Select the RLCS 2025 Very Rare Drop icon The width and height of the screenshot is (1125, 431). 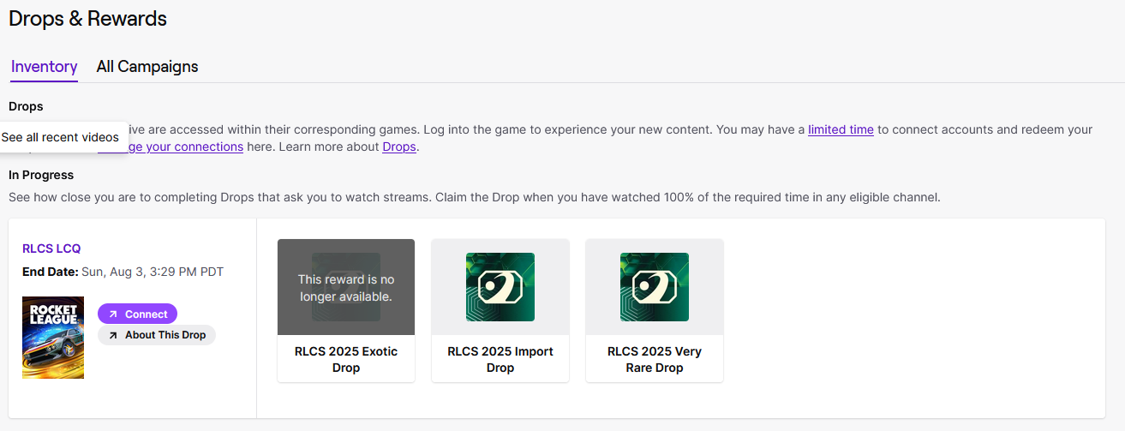tap(655, 287)
